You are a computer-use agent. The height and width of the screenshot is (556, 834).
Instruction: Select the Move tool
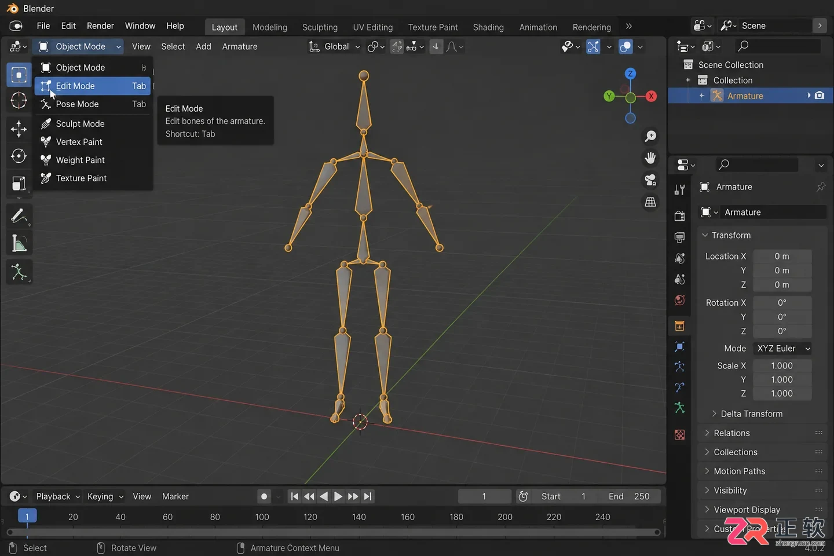[x=19, y=129]
